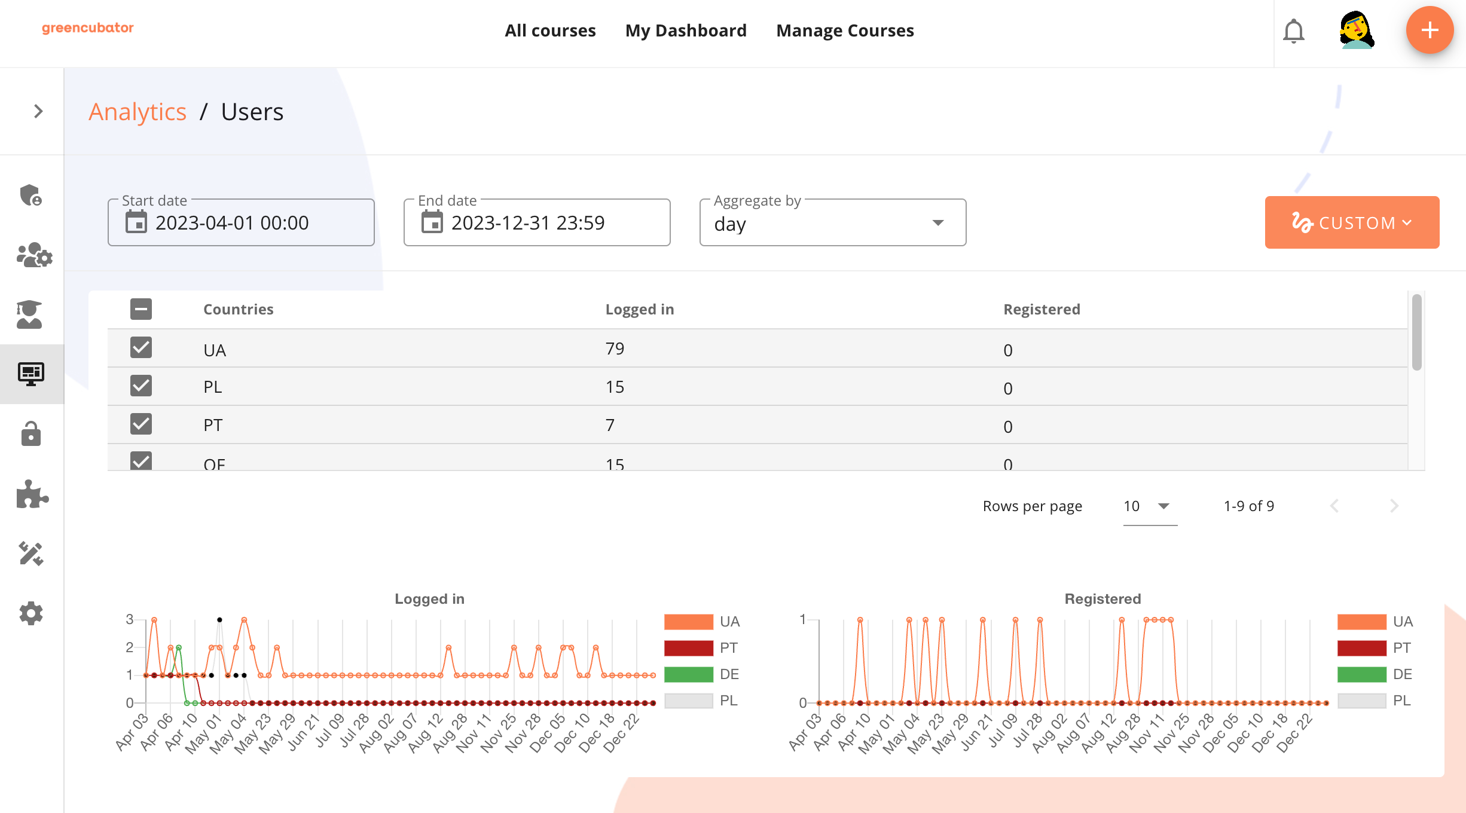Click the Start date input field
Image resolution: width=1466 pixels, height=813 pixels.
pyautogui.click(x=243, y=222)
